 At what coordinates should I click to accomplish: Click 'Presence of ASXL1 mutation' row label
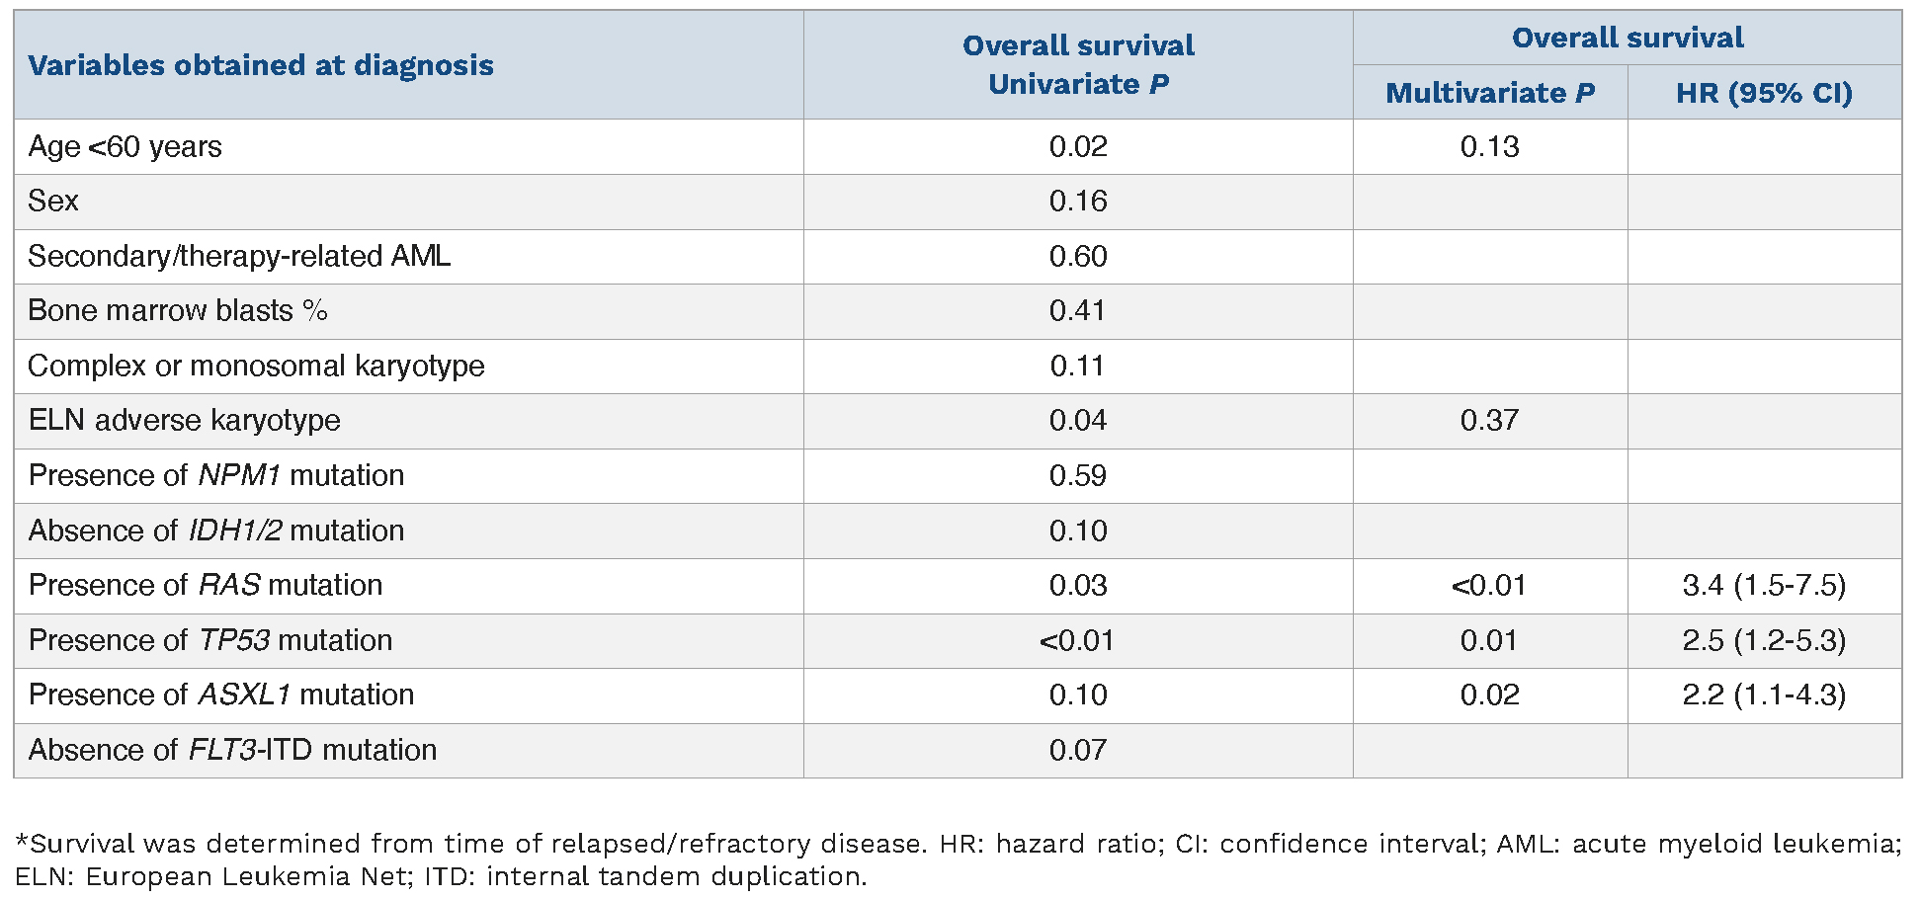point(221,695)
